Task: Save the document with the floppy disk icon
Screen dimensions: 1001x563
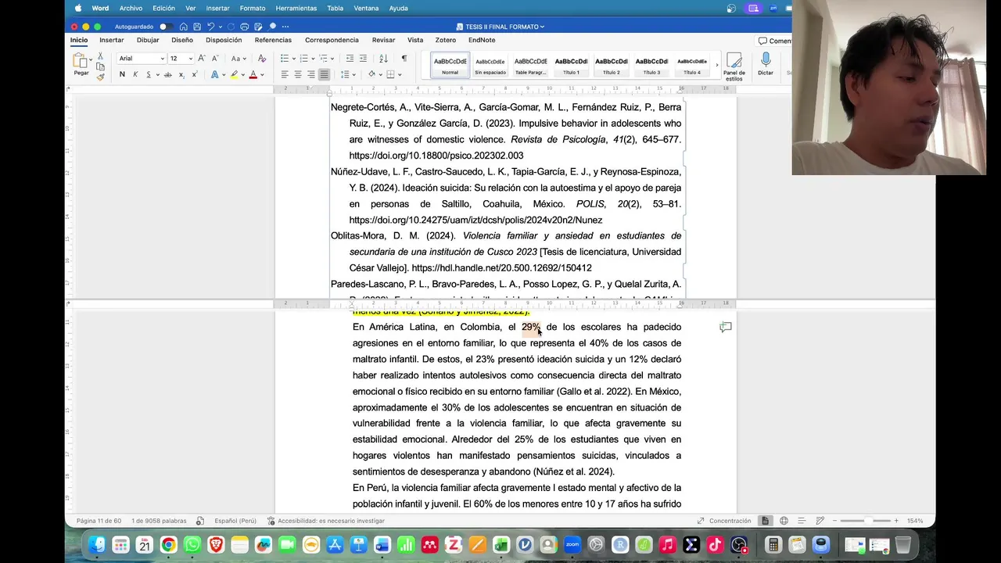Action: click(x=197, y=27)
